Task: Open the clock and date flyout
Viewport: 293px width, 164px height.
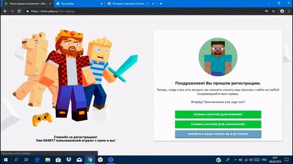Action: [275, 160]
